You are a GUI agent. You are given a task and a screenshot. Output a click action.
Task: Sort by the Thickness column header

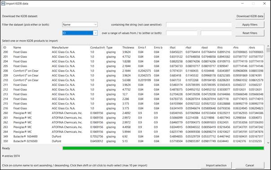pyautogui.click(x=128, y=47)
